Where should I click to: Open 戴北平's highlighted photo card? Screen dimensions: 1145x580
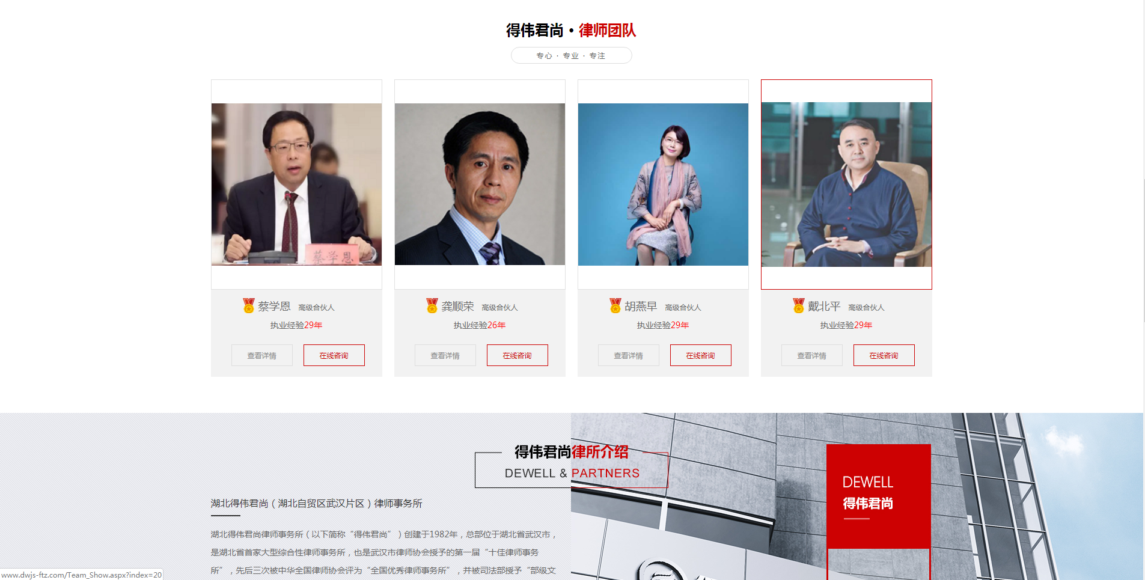coord(846,185)
